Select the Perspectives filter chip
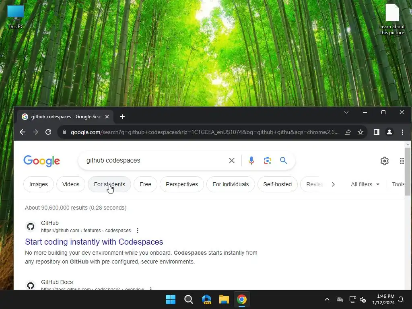Screen dimensions: 412x309 coord(182,184)
